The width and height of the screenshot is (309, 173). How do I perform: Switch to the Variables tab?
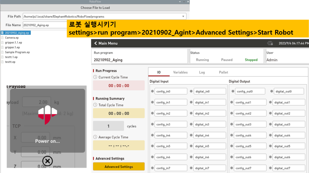pyautogui.click(x=180, y=72)
